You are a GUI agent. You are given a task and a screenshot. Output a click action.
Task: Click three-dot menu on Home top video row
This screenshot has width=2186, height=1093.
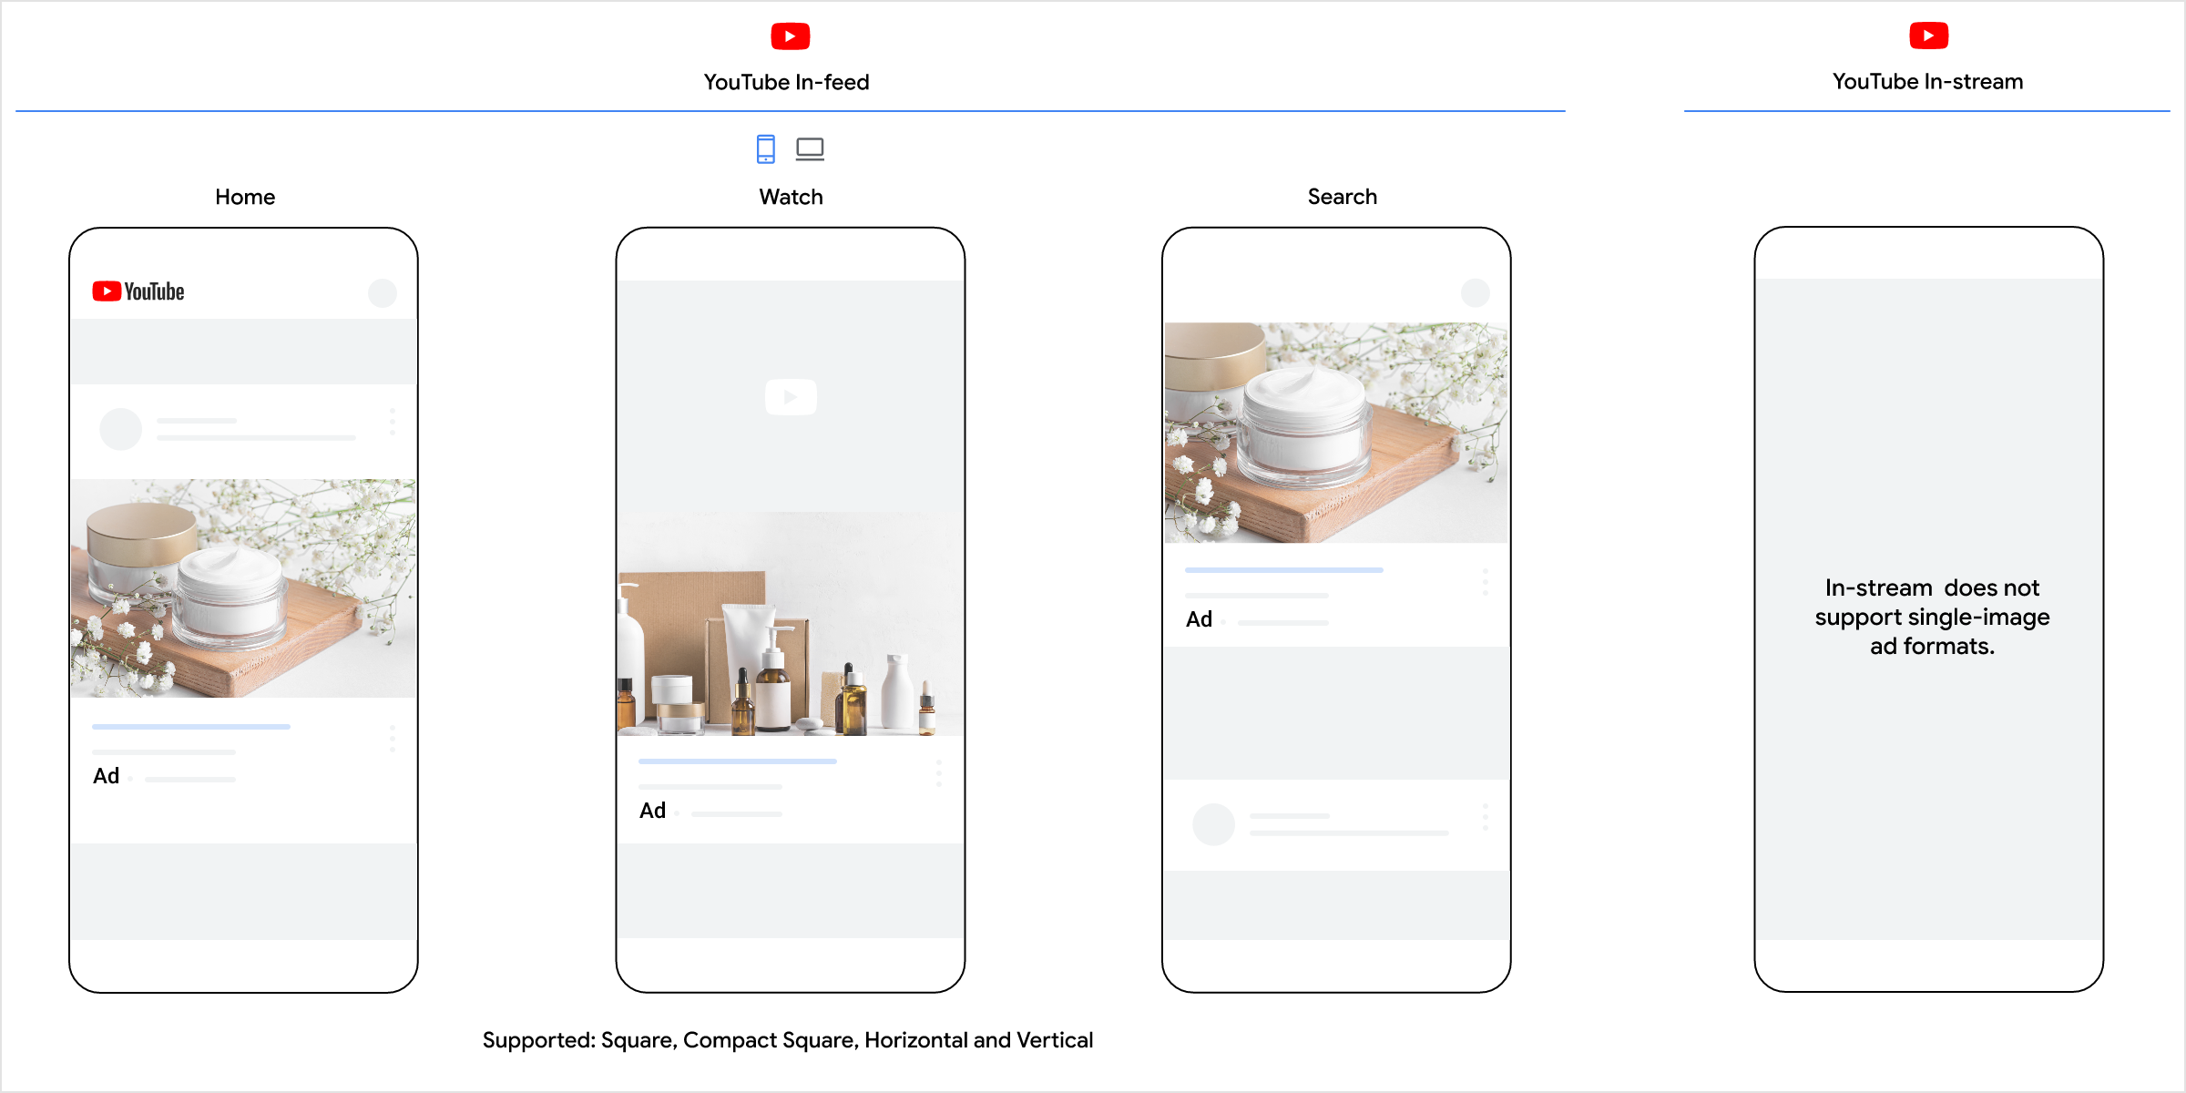tap(393, 421)
